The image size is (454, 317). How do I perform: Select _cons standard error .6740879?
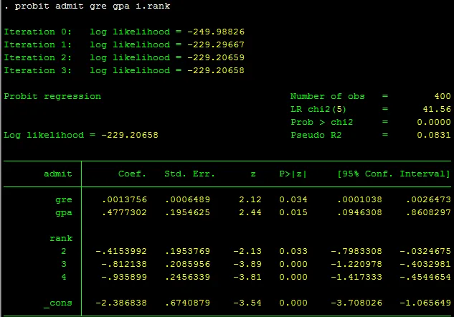[188, 303]
